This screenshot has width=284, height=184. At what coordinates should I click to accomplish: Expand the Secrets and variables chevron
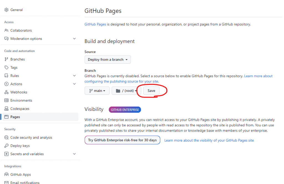[x=74, y=154]
